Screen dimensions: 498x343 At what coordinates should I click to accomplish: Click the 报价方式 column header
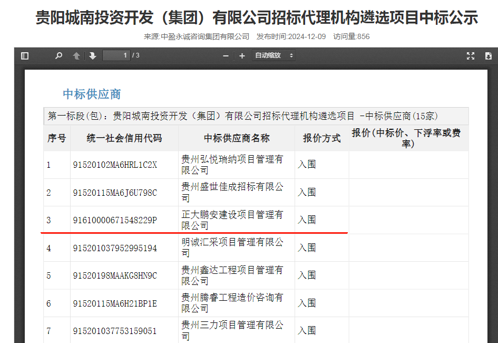(321, 138)
